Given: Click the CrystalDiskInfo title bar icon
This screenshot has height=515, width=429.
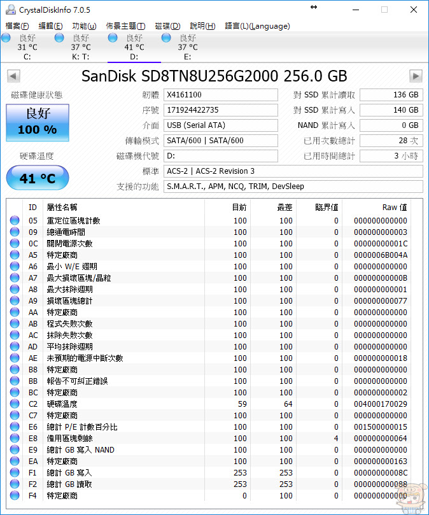Looking at the screenshot, I should point(11,10).
